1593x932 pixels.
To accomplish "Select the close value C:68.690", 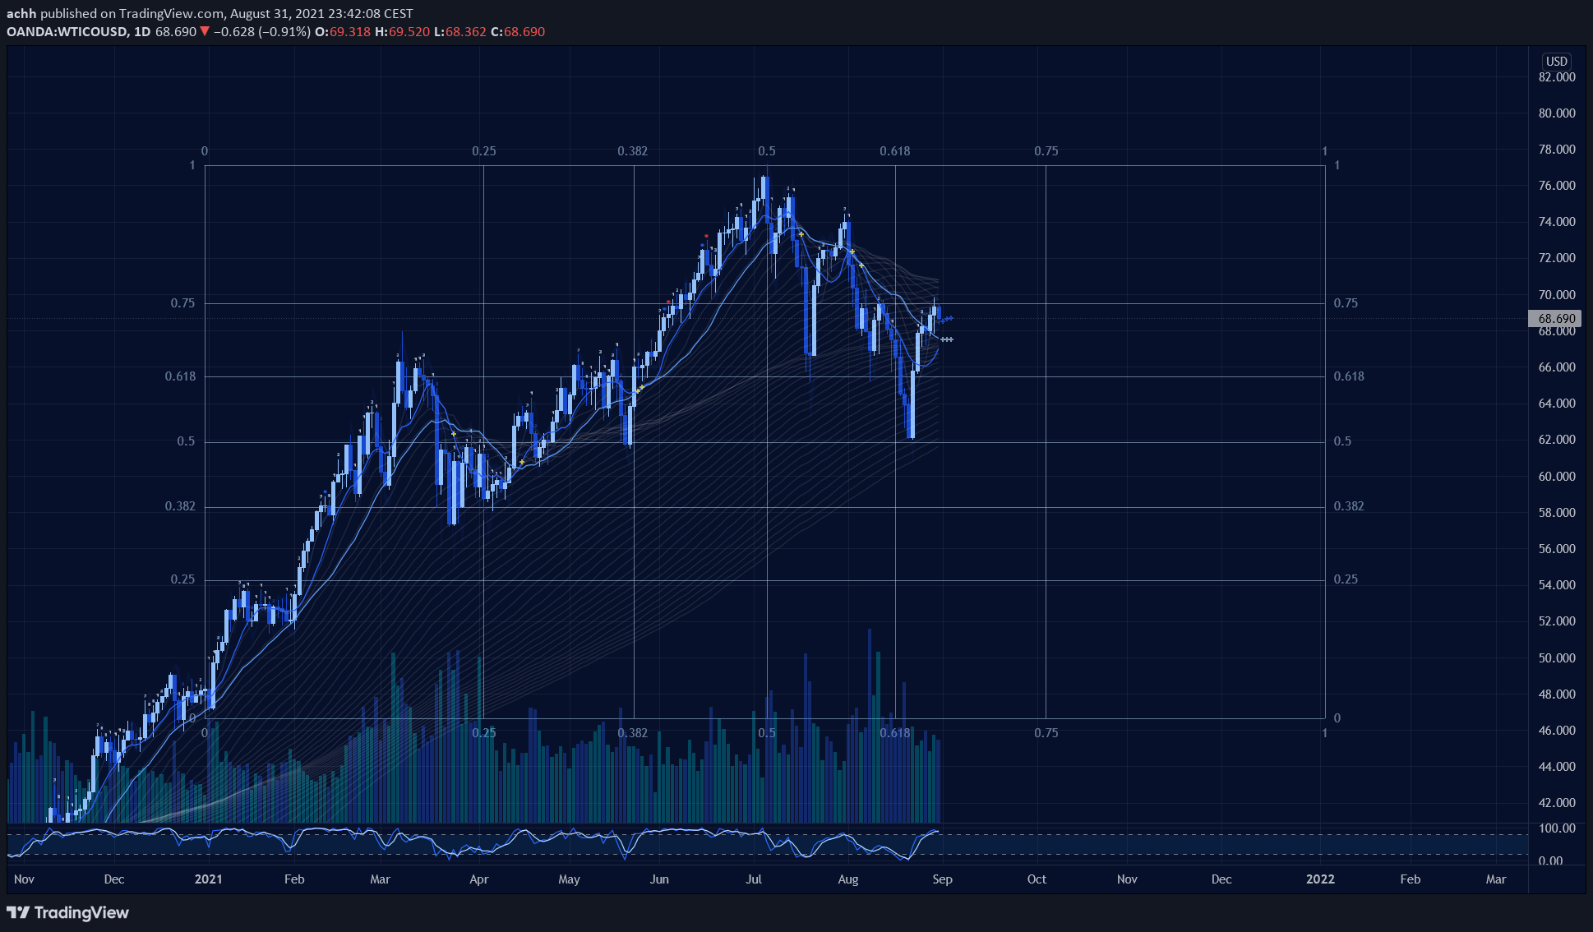I will click(518, 31).
